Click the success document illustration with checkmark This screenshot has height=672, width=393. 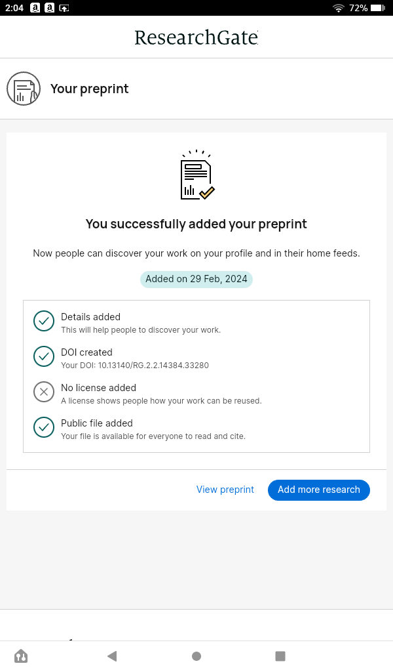pos(196,176)
